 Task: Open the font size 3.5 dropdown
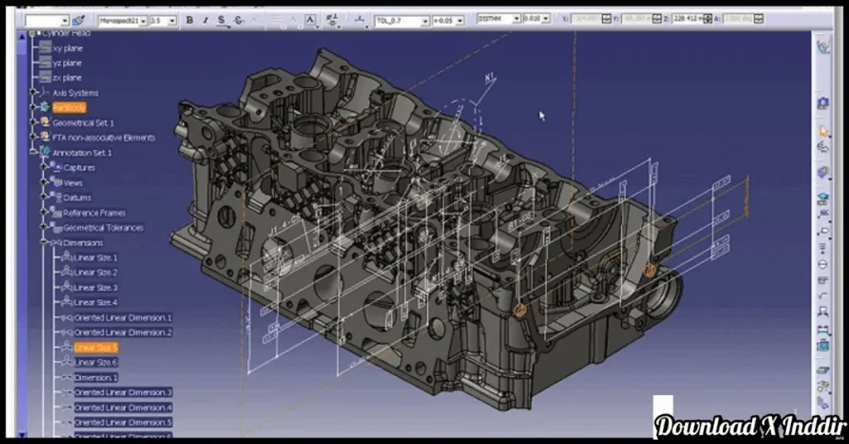pos(172,20)
